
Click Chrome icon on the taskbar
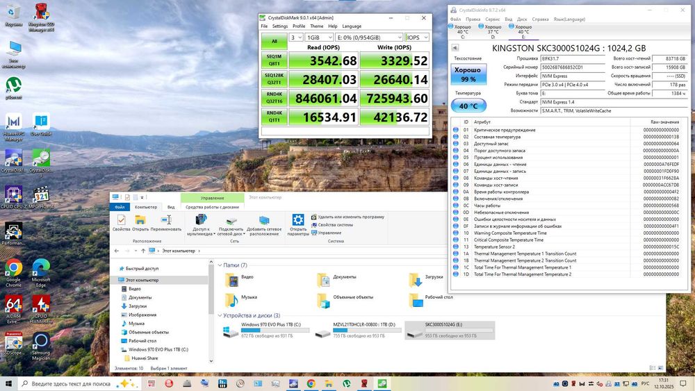coord(311,383)
